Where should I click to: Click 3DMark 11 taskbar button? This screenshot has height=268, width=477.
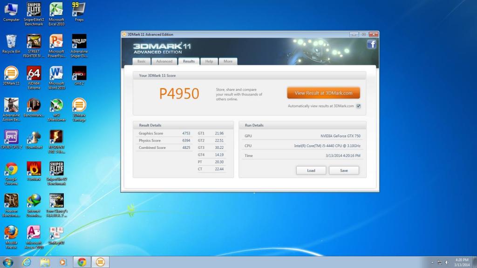pos(100,262)
